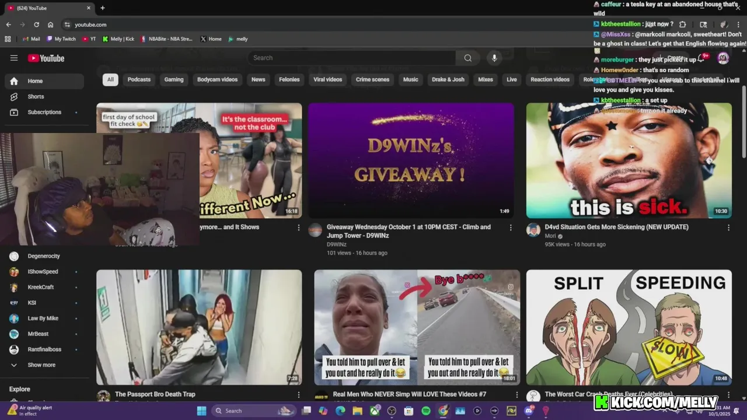Click the search magnifier button
This screenshot has height=420, width=747.
pos(467,58)
